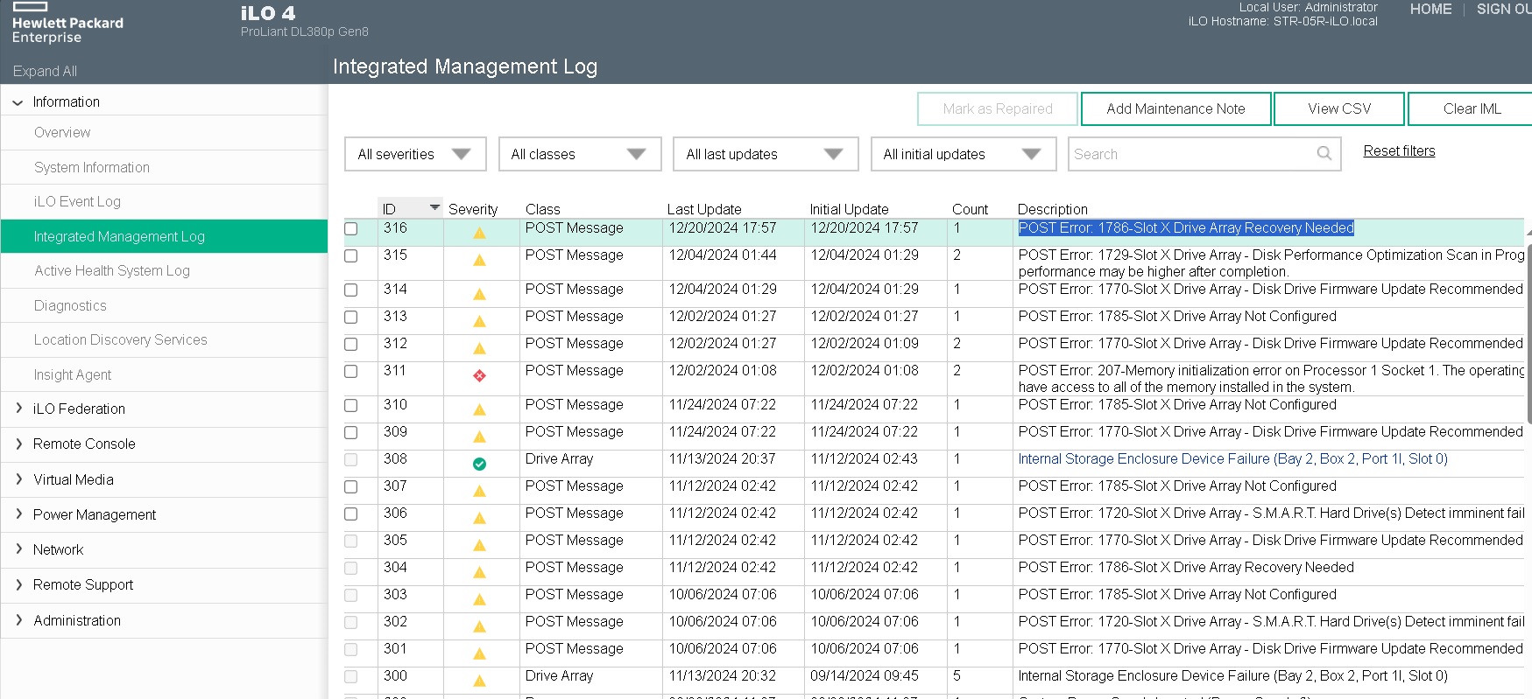Check the box for entry 310

(x=351, y=405)
